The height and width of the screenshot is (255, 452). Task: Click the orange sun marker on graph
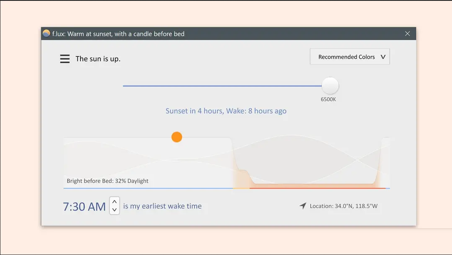pyautogui.click(x=177, y=137)
